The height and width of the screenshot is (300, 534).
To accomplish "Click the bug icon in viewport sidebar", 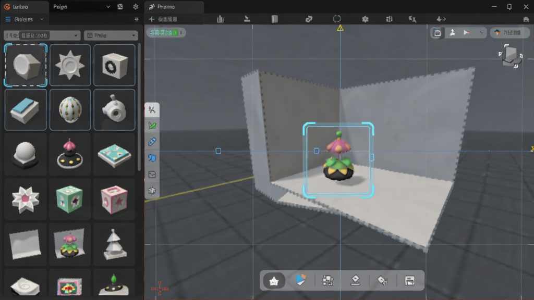I will pyautogui.click(x=152, y=191).
